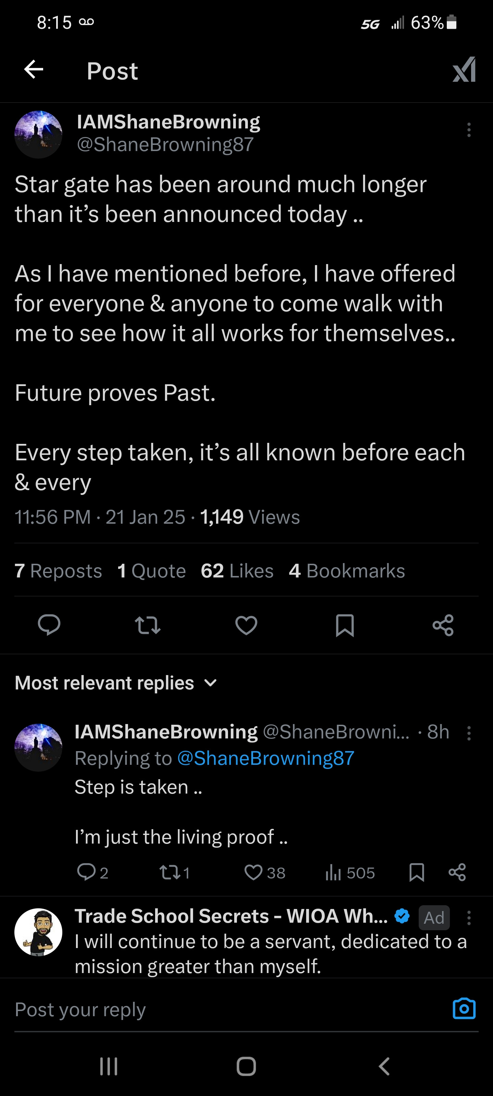Open the 7 Reposts list
The image size is (493, 1096).
[x=58, y=571]
